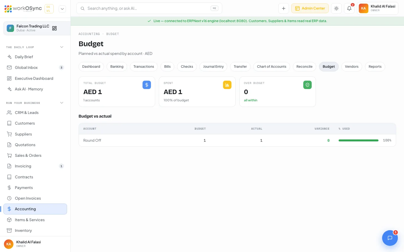Click the Invoicing document icon
The image size is (404, 252).
pyautogui.click(x=9, y=166)
